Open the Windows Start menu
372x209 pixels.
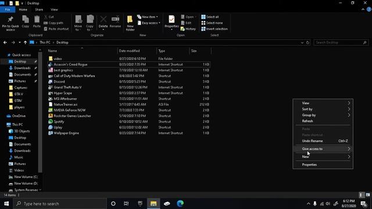tap(6, 204)
